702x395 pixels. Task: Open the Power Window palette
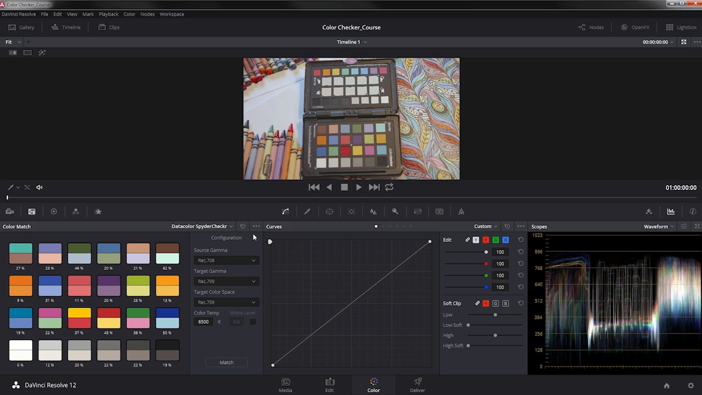tap(329, 212)
